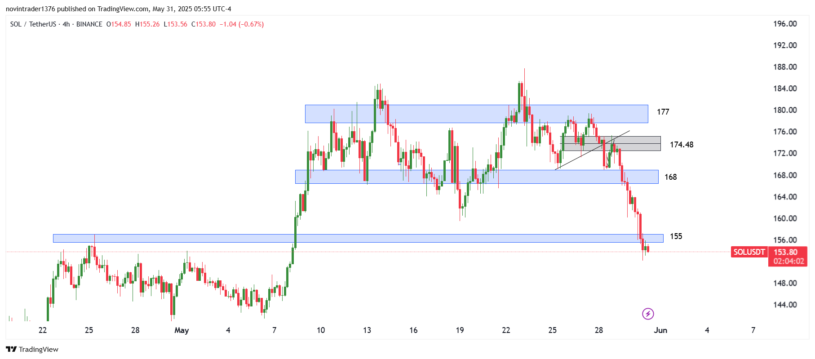Click the 168.00 price axis label
815x359 pixels.
click(785, 175)
